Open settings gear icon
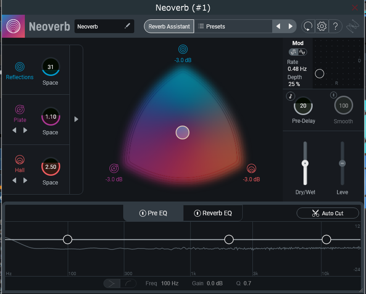366x294 pixels. 322,26
